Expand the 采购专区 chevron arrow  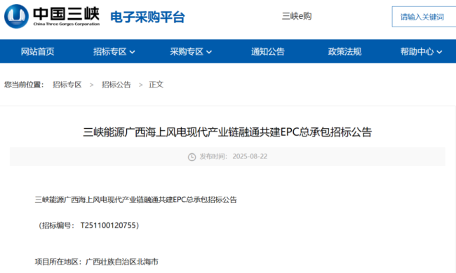click(209, 52)
